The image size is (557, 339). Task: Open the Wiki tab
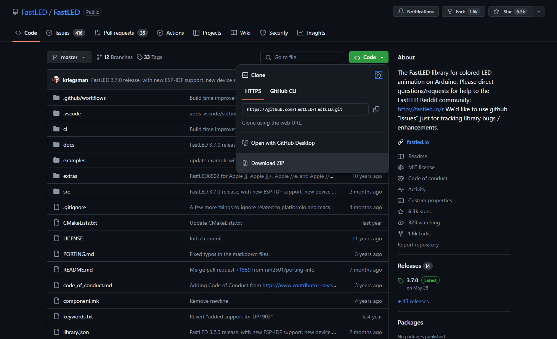(x=241, y=33)
